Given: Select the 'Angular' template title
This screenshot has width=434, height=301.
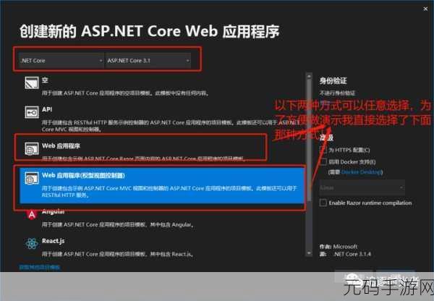Looking at the screenshot, I should click(x=53, y=211).
